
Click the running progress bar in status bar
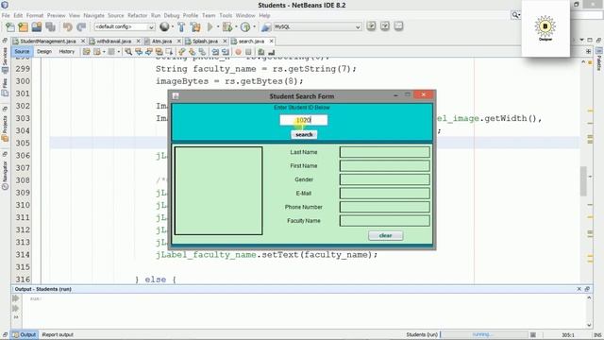click(484, 334)
